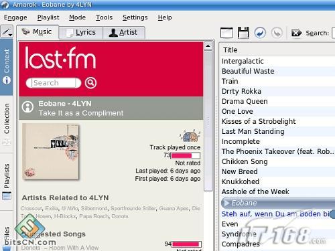335x251 pixels.
Task: Click the last.fm logo
Action: tap(60, 58)
